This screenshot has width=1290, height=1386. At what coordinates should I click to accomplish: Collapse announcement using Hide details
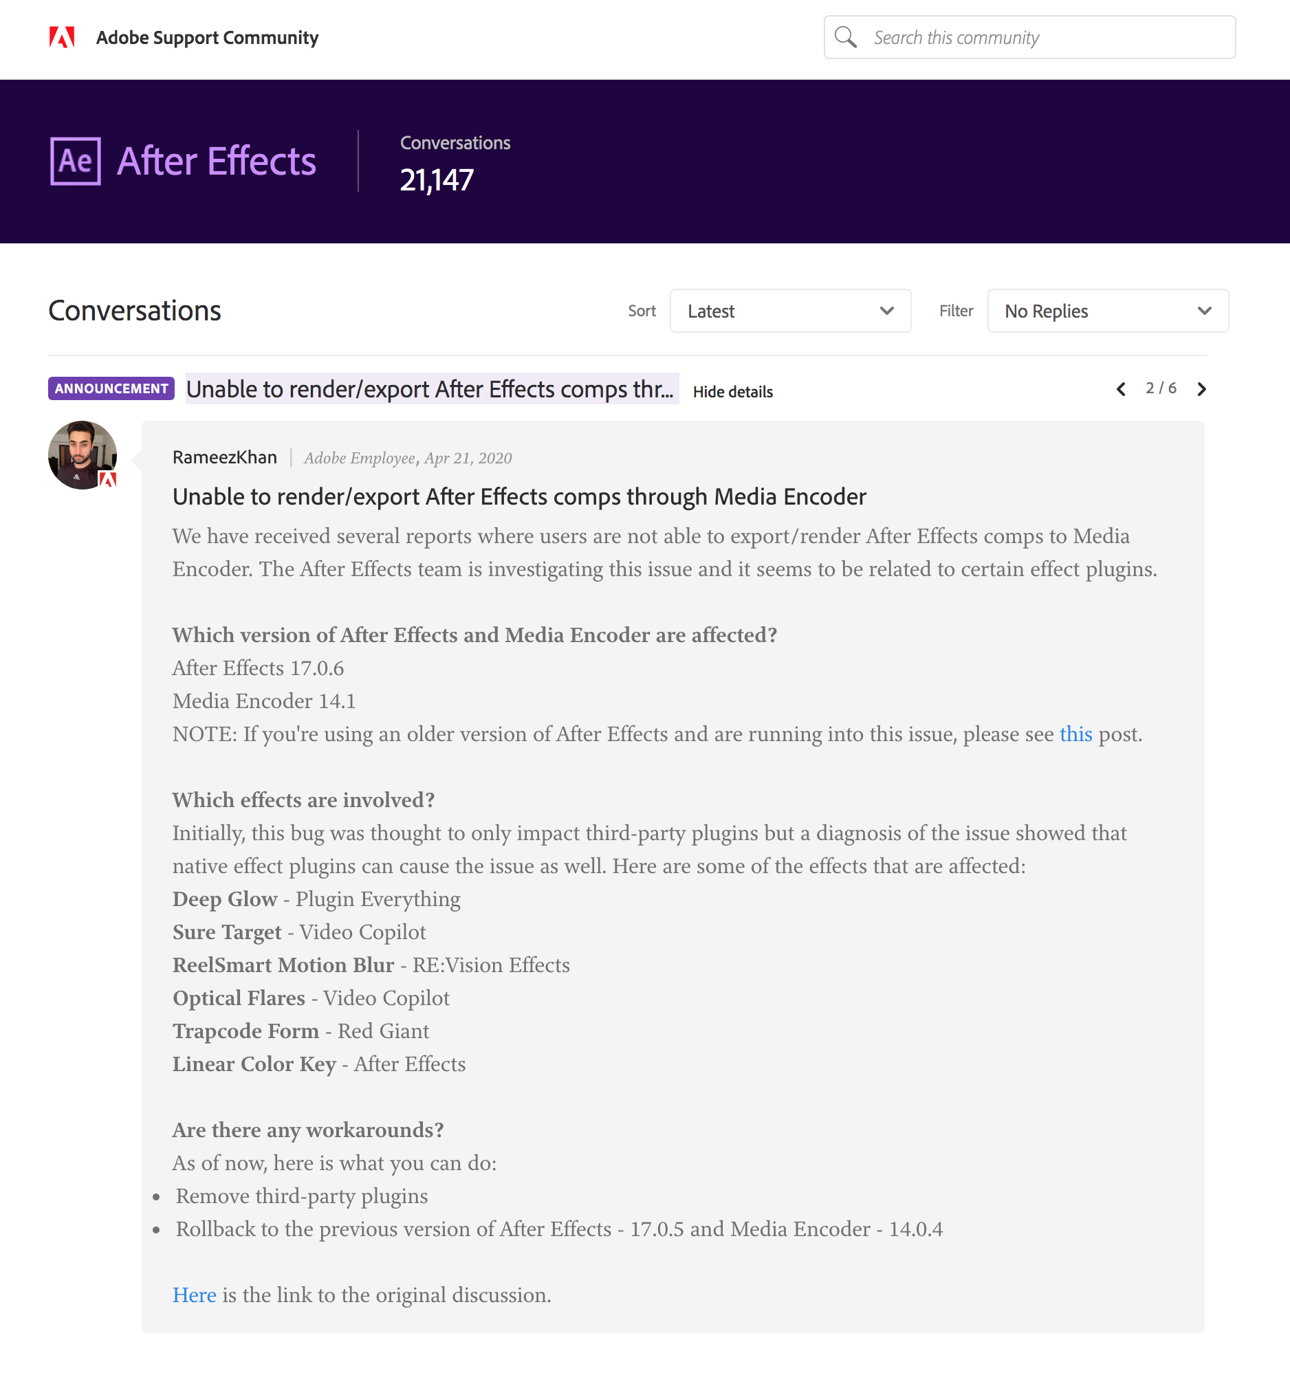click(732, 391)
